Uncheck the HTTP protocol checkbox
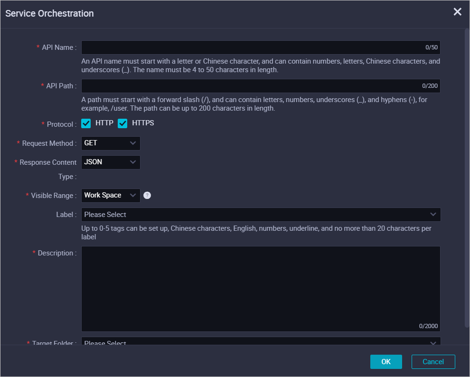 [x=86, y=123]
